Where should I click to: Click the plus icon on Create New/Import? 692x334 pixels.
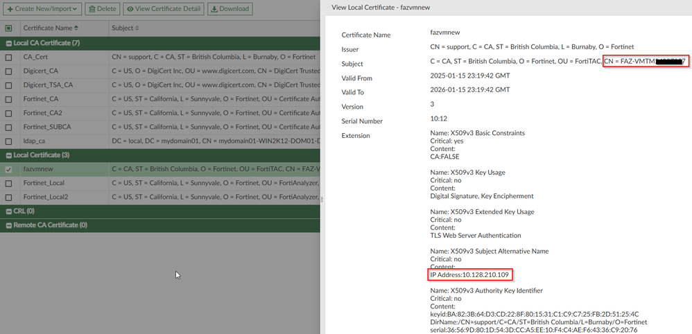10,9
